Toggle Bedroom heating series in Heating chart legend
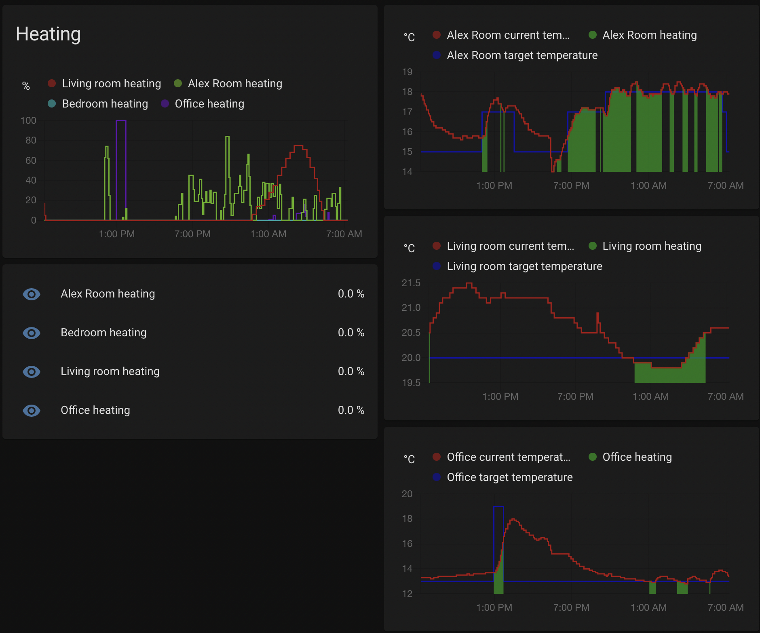Image resolution: width=760 pixels, height=633 pixels. (x=98, y=104)
